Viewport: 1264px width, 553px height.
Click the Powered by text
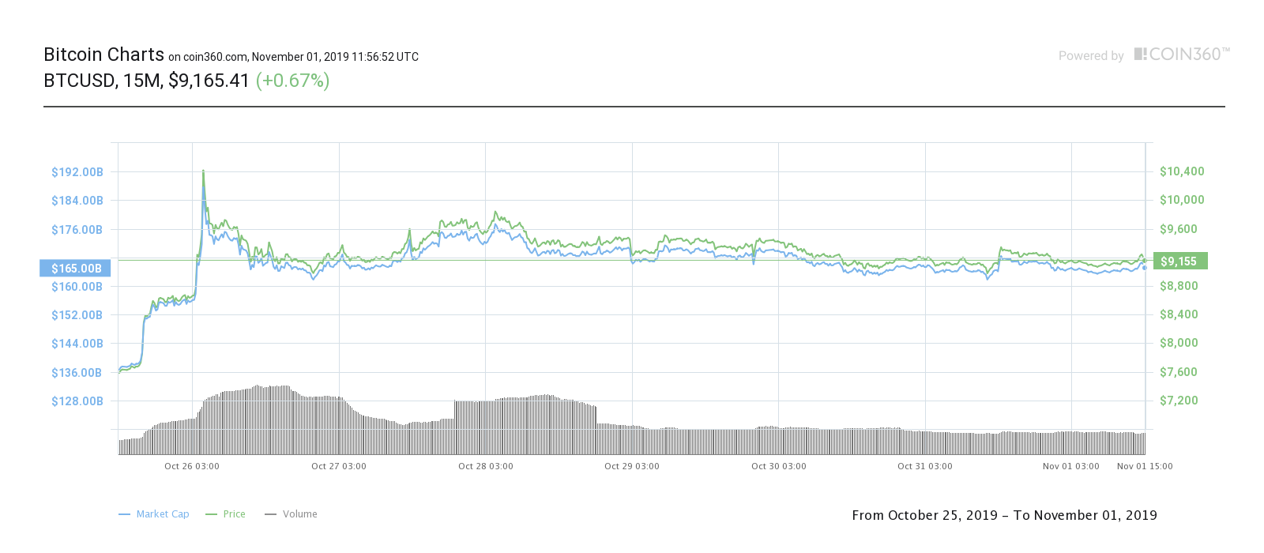pos(1091,56)
